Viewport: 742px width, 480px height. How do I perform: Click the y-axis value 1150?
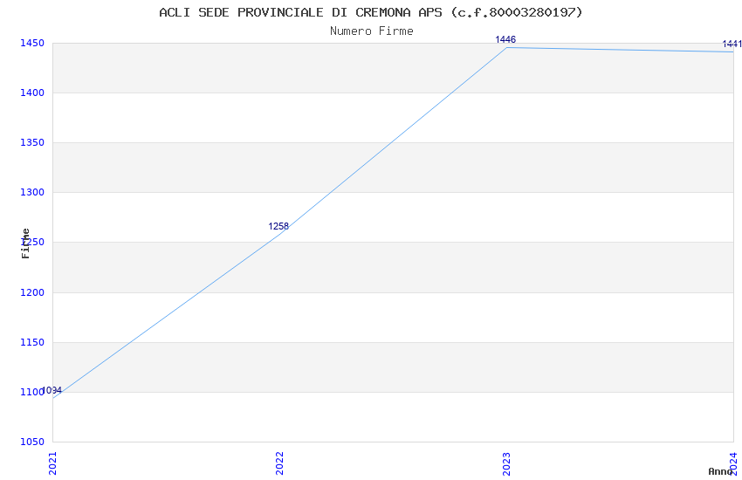32,342
